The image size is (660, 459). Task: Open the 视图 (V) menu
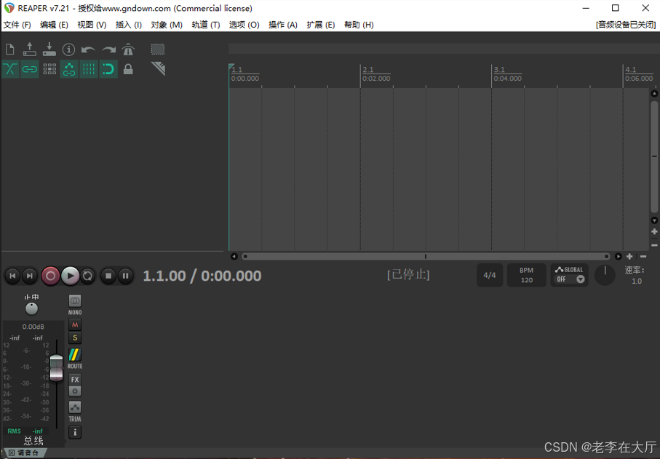pos(92,25)
